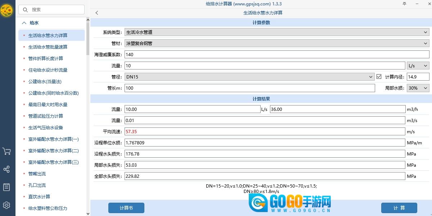Click the sunflower app logo
The image size is (432, 216).
pos(6,10)
